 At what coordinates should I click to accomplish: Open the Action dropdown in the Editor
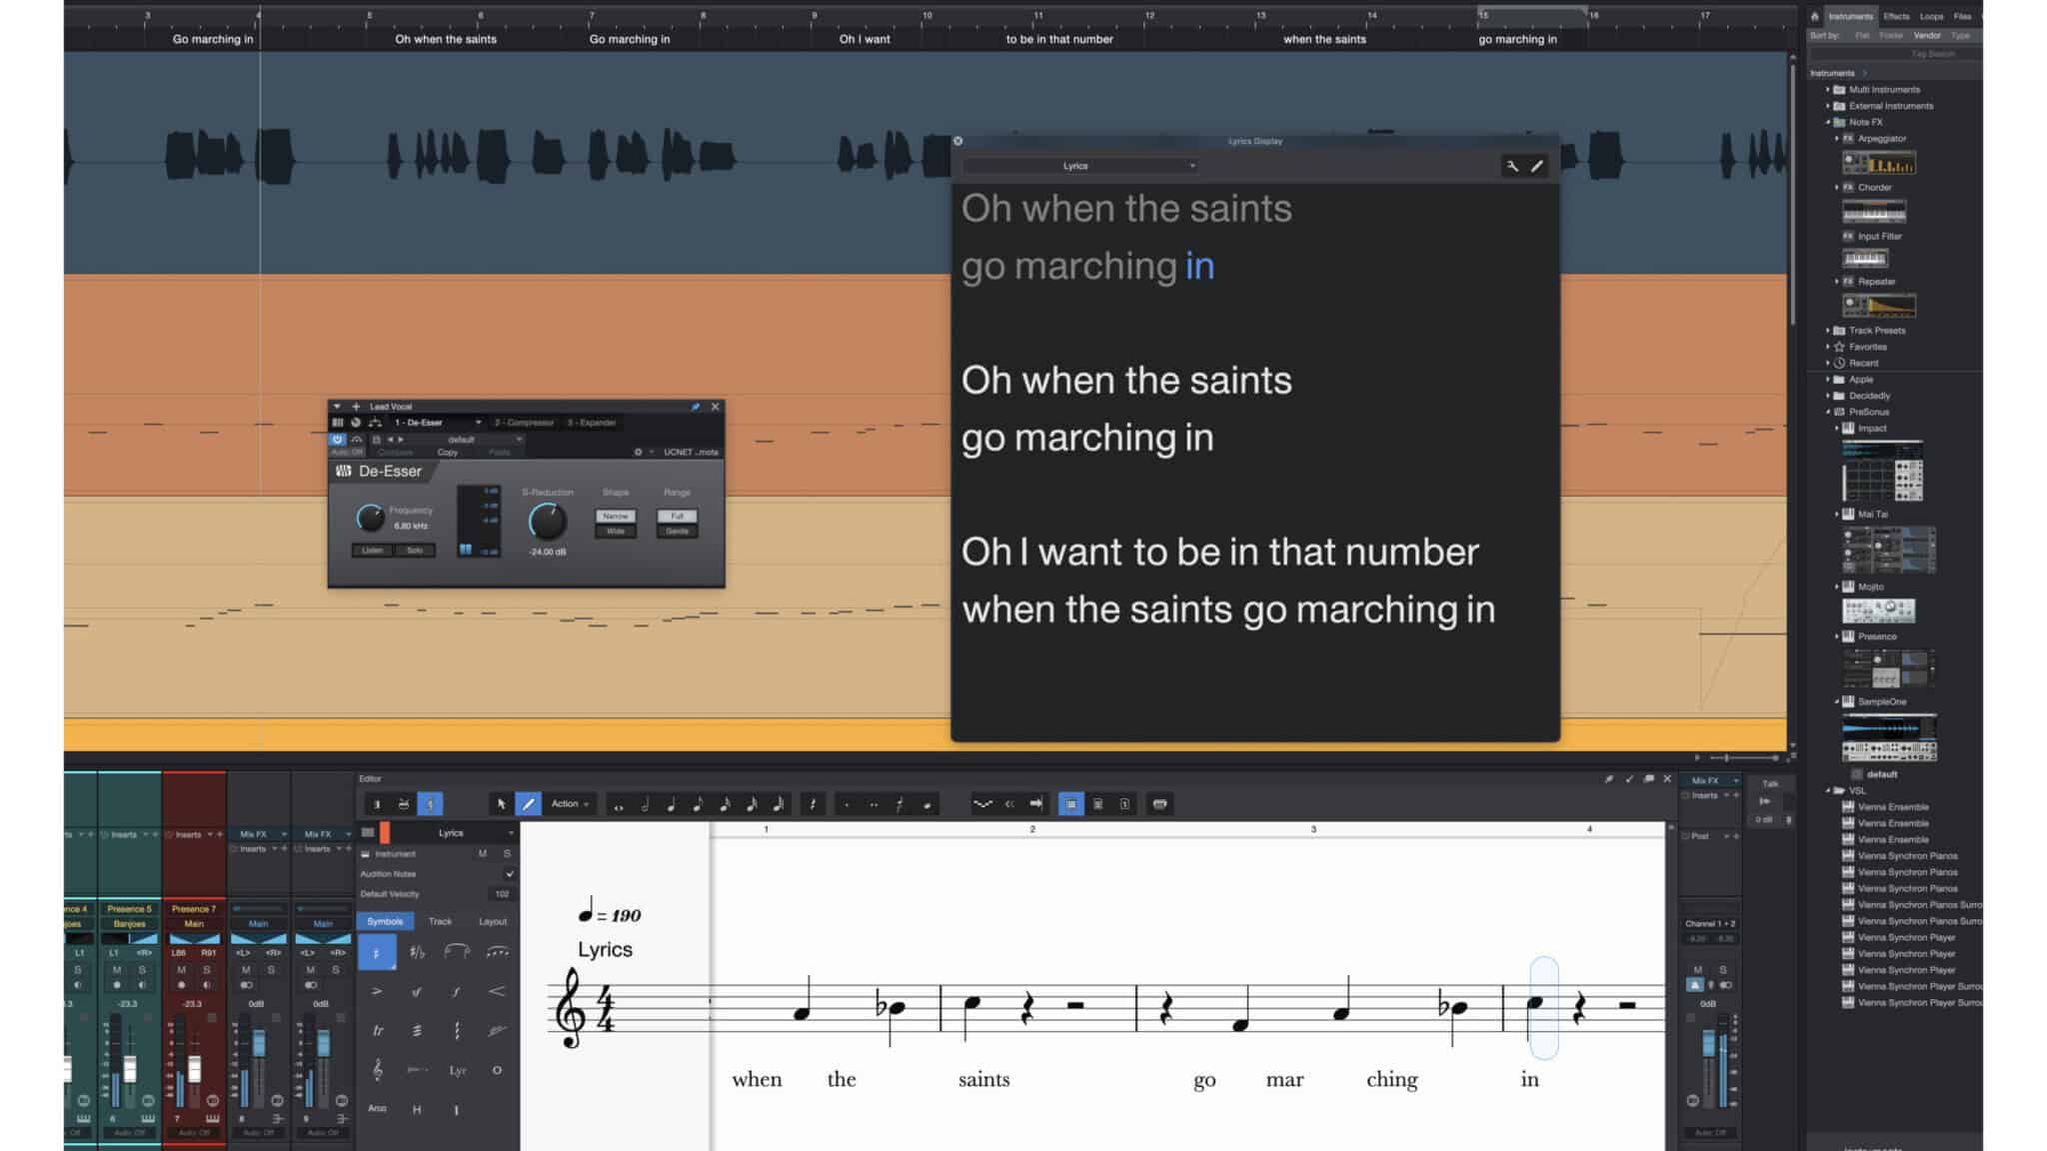pos(568,803)
